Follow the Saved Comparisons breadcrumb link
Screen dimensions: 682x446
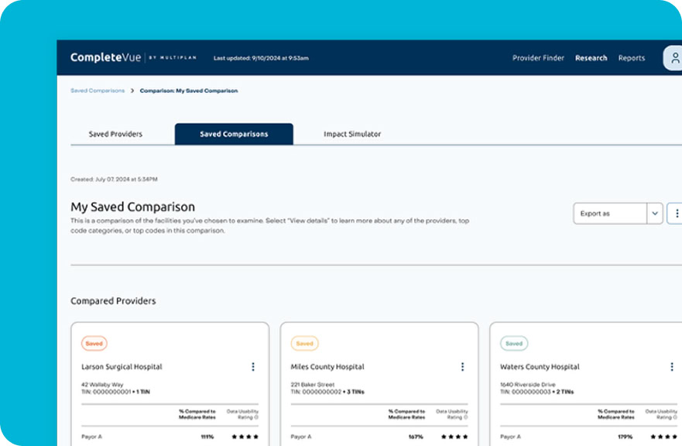click(x=98, y=91)
